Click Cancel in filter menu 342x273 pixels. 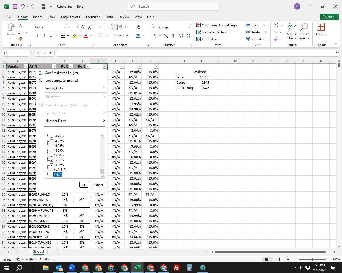pyautogui.click(x=98, y=185)
